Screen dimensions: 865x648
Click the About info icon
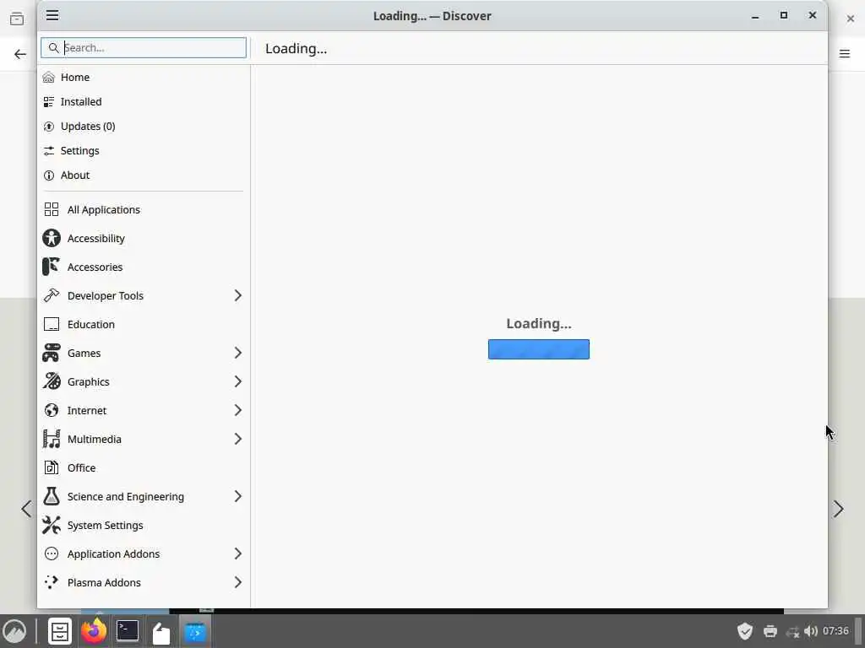tap(49, 175)
